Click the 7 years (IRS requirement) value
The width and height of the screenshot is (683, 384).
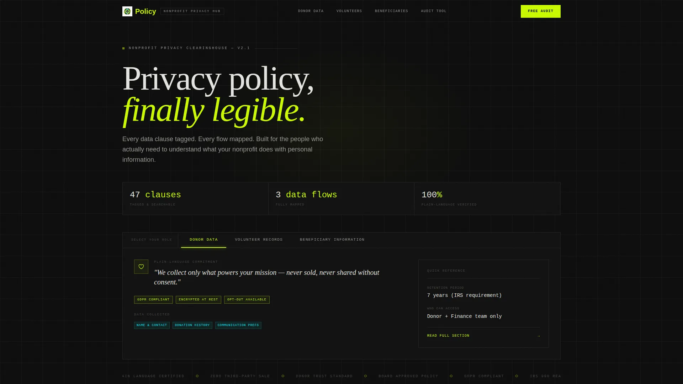[465, 295]
